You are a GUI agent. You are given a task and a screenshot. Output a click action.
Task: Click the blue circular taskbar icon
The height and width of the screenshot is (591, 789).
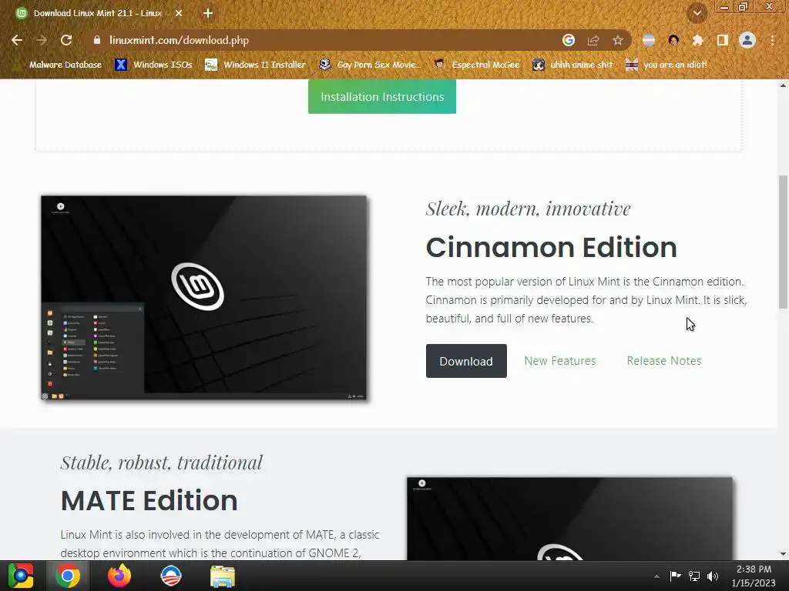[x=170, y=576]
